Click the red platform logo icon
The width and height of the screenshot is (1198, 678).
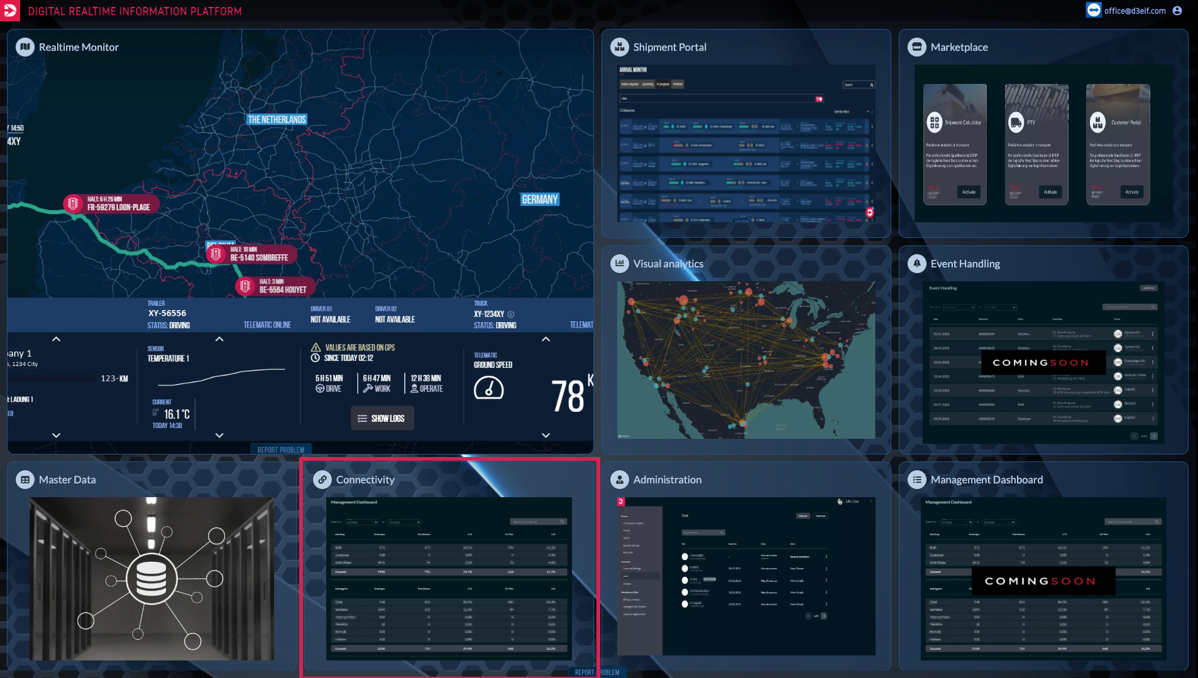coord(10,11)
